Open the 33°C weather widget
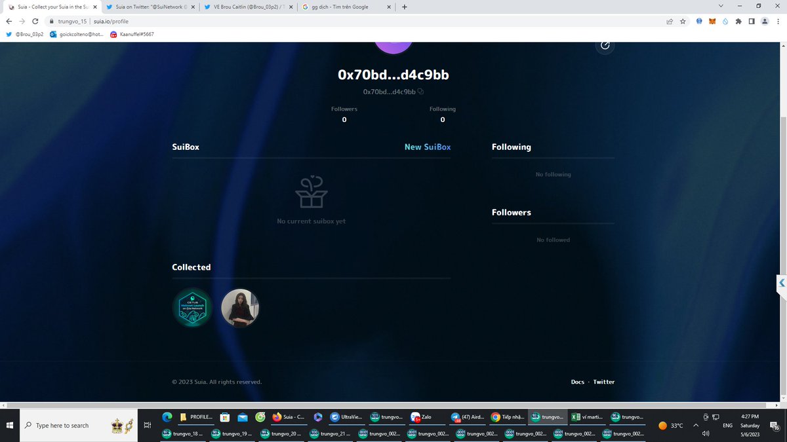The height and width of the screenshot is (442, 787). click(670, 426)
